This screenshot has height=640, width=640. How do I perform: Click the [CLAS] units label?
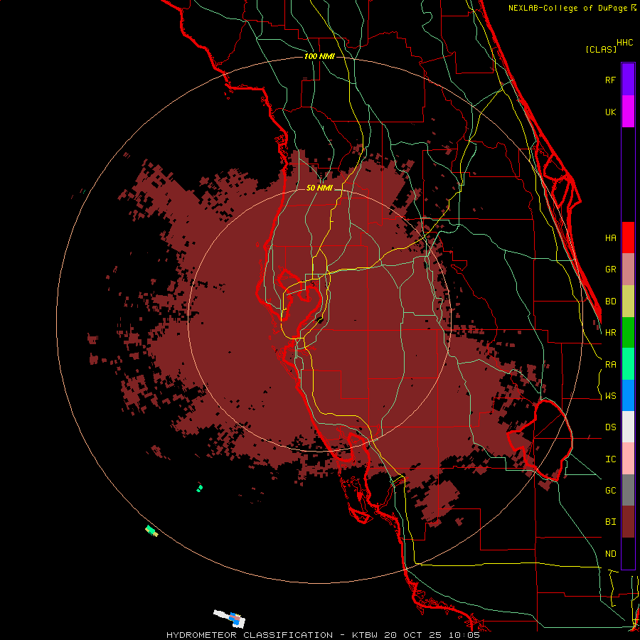[x=601, y=49]
